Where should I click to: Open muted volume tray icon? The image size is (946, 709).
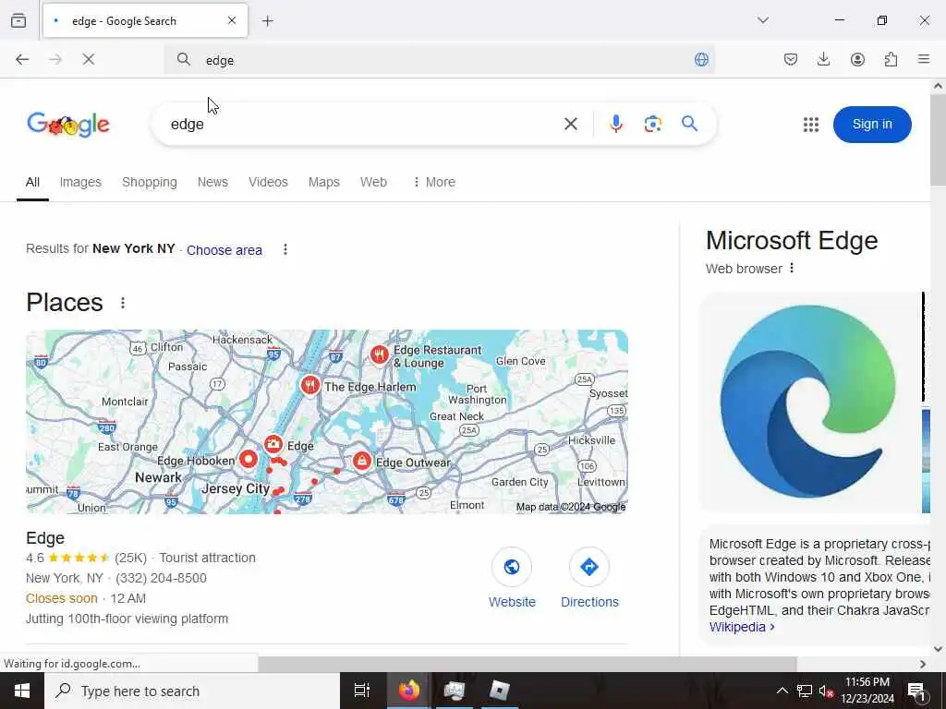[827, 691]
